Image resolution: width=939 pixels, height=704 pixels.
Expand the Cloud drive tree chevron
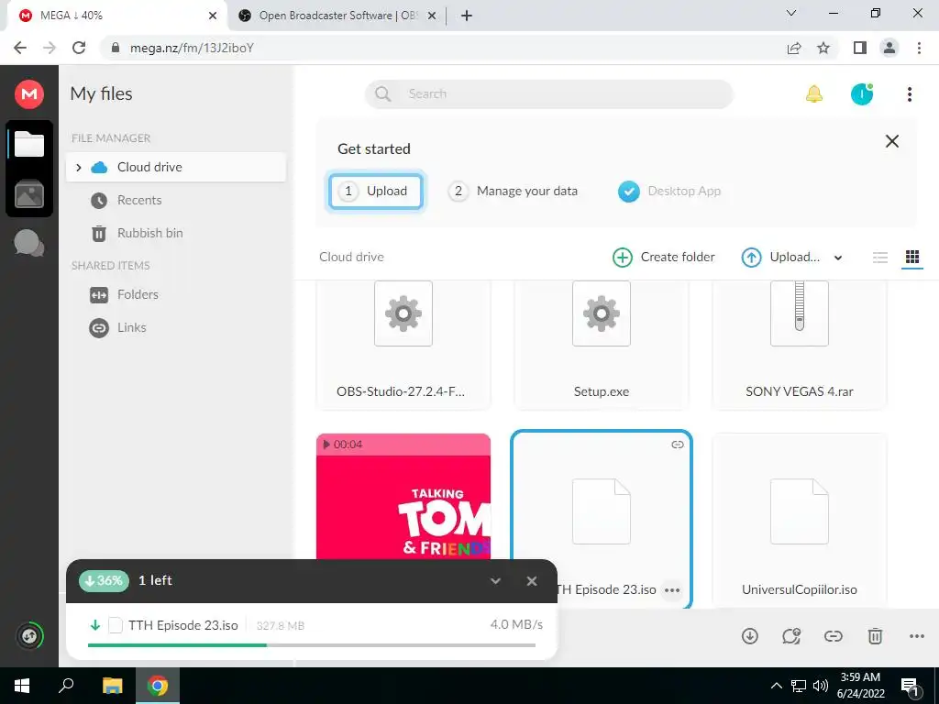coord(79,167)
